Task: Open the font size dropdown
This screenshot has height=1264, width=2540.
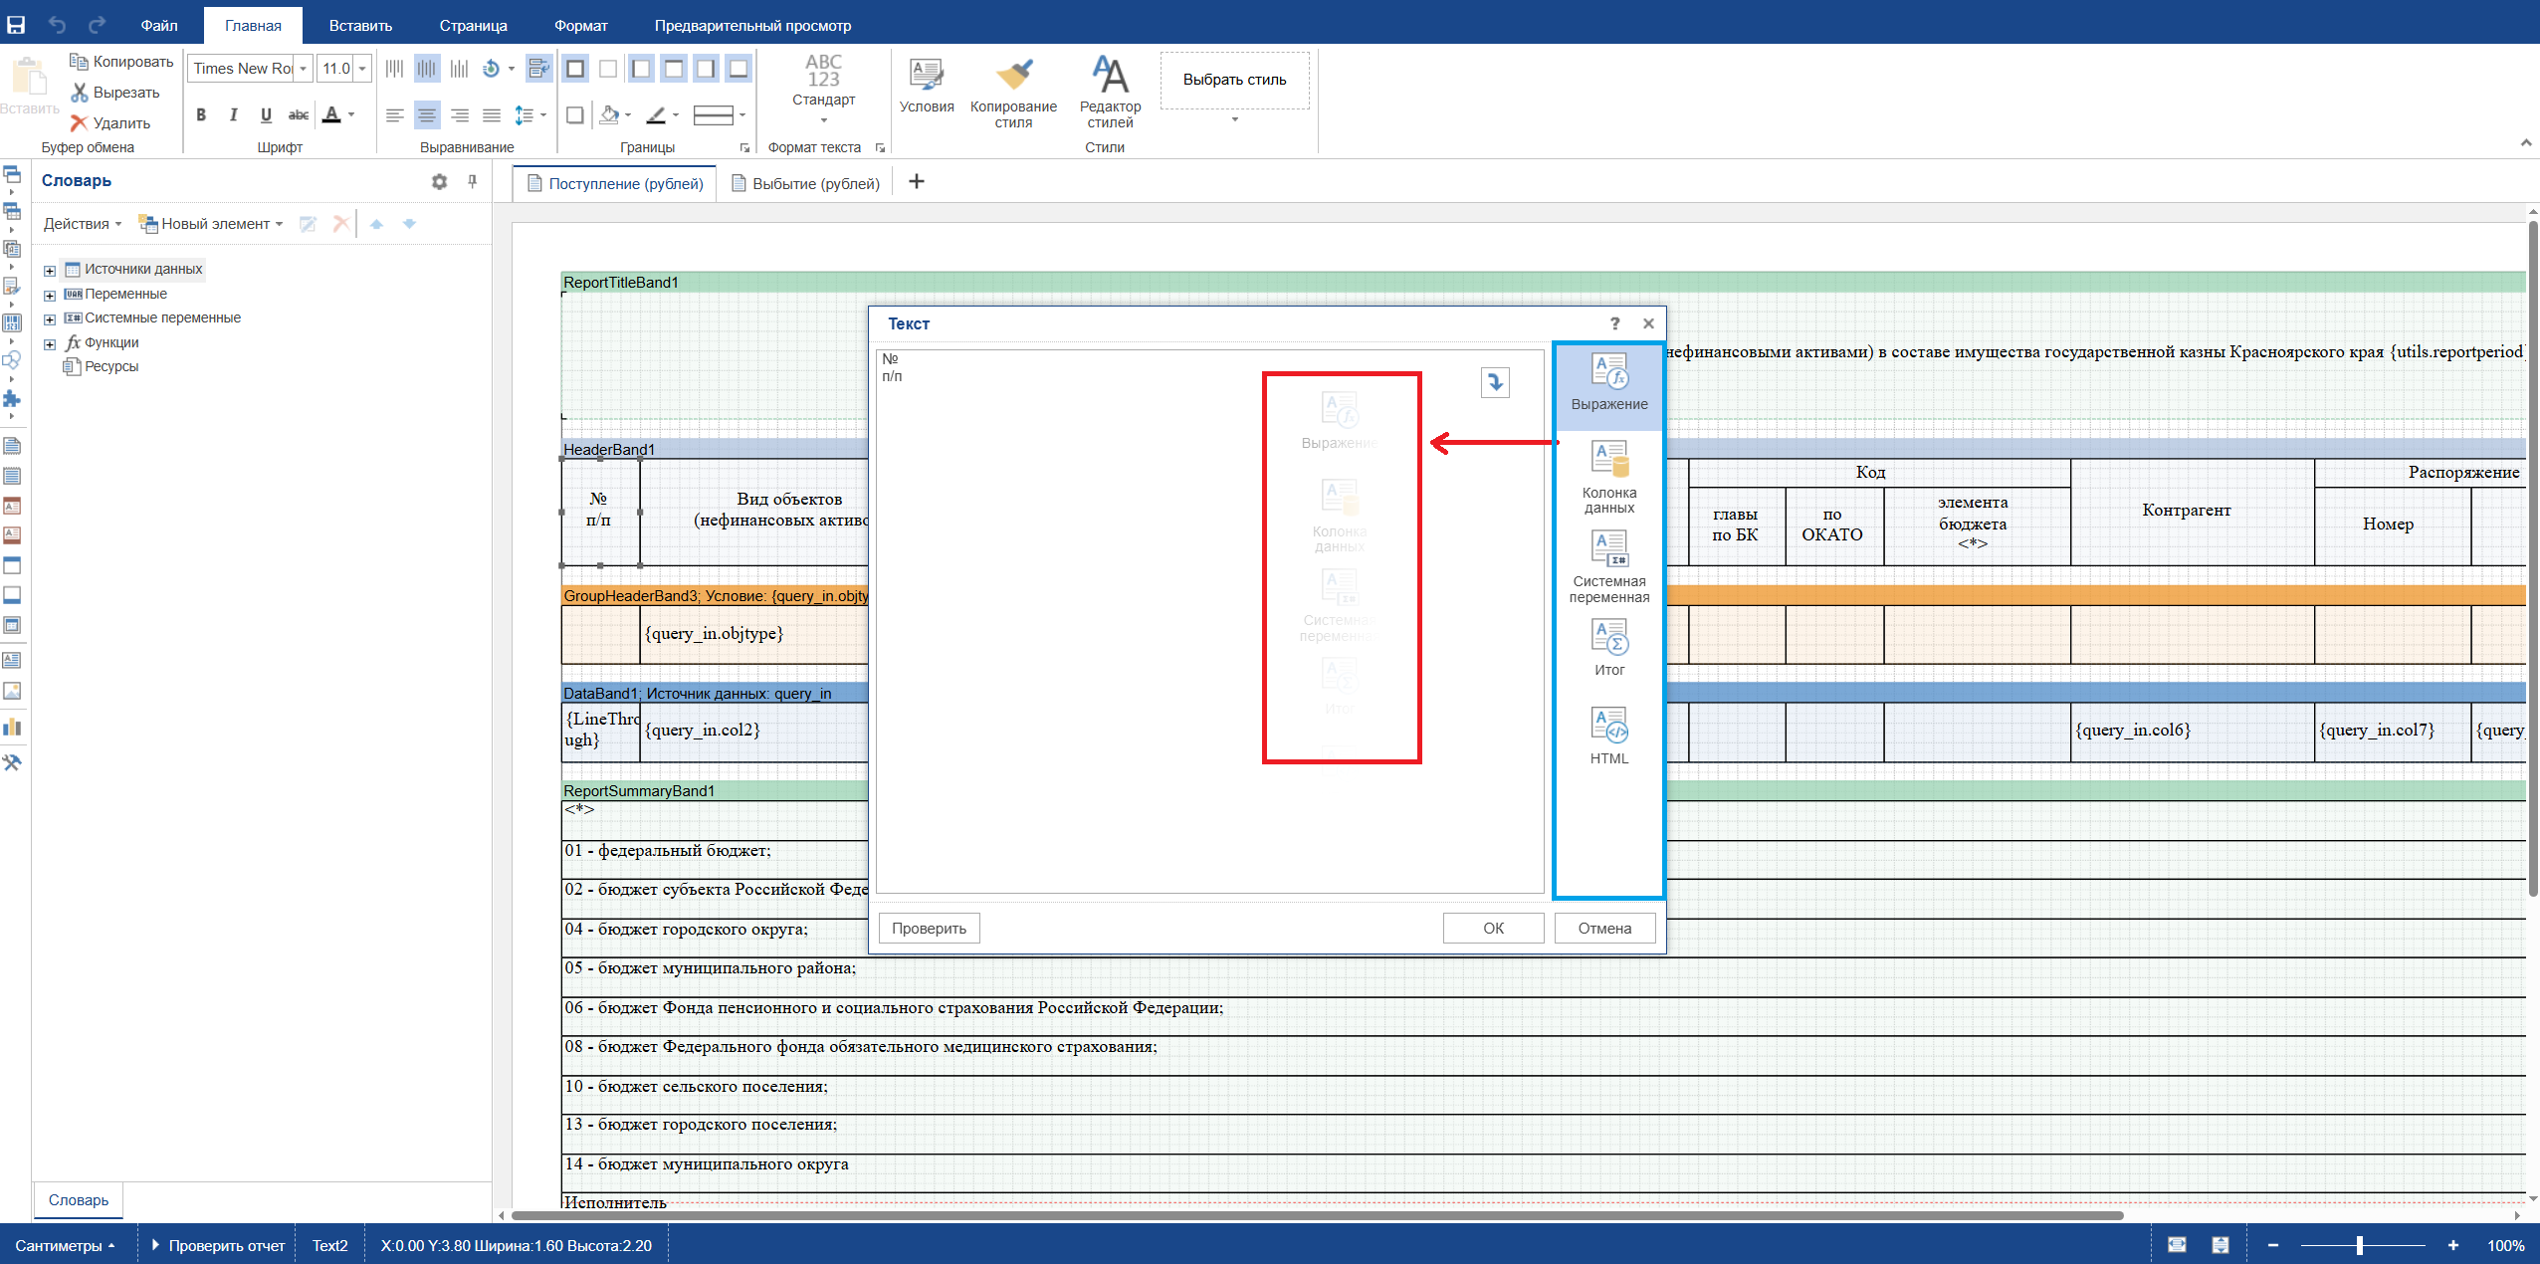Action: pyautogui.click(x=362, y=69)
